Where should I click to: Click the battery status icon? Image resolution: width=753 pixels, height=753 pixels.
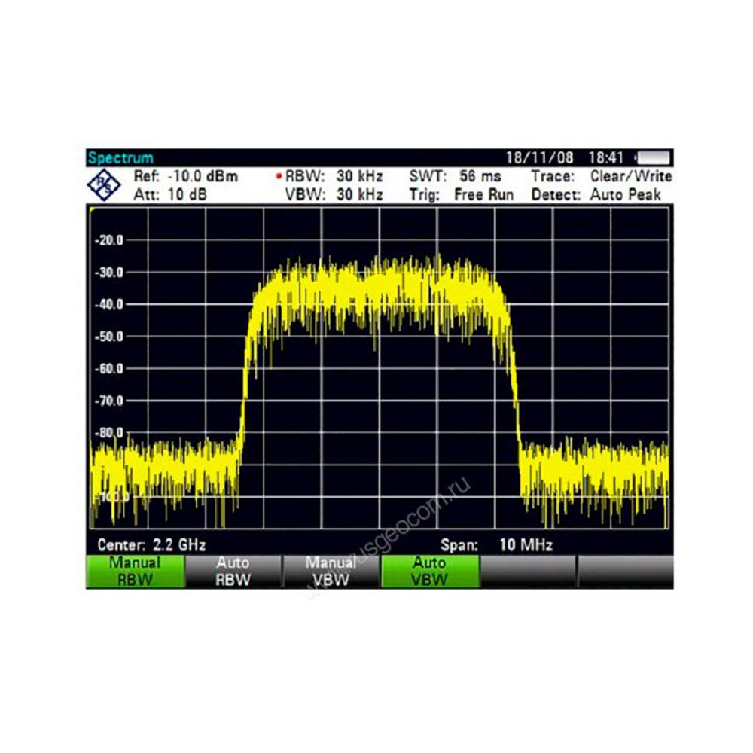[x=654, y=158]
